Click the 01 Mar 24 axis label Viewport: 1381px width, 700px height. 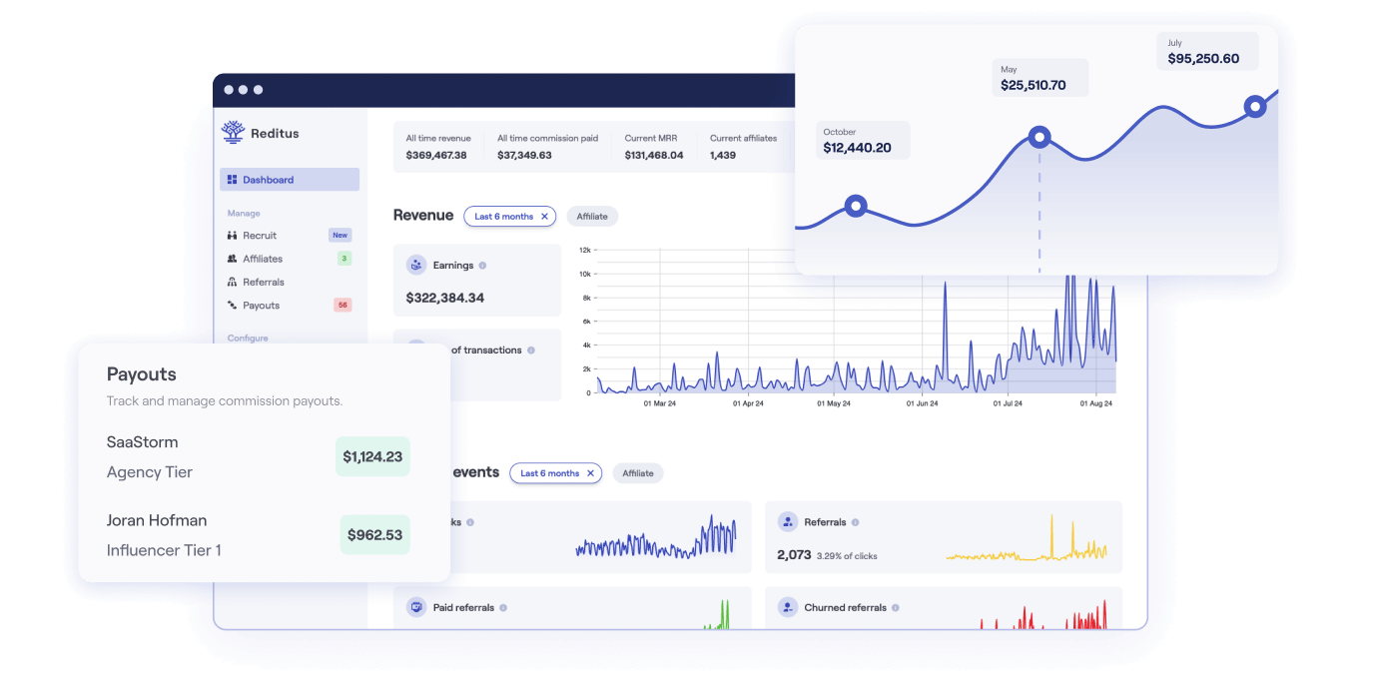(x=660, y=403)
